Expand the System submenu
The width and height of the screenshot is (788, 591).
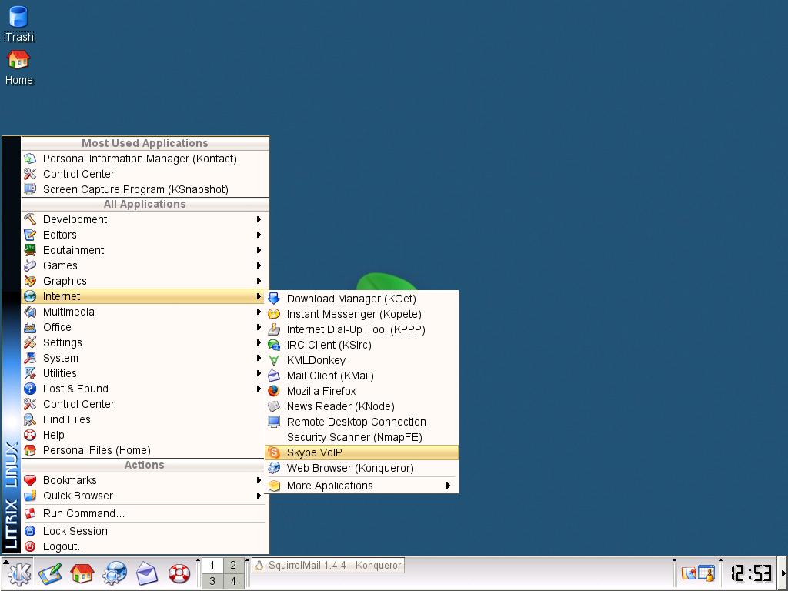[143, 359]
